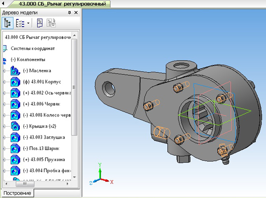Expand the Поз.13 Шарик node
The height and width of the screenshot is (198, 266).
pyautogui.click(x=4, y=148)
